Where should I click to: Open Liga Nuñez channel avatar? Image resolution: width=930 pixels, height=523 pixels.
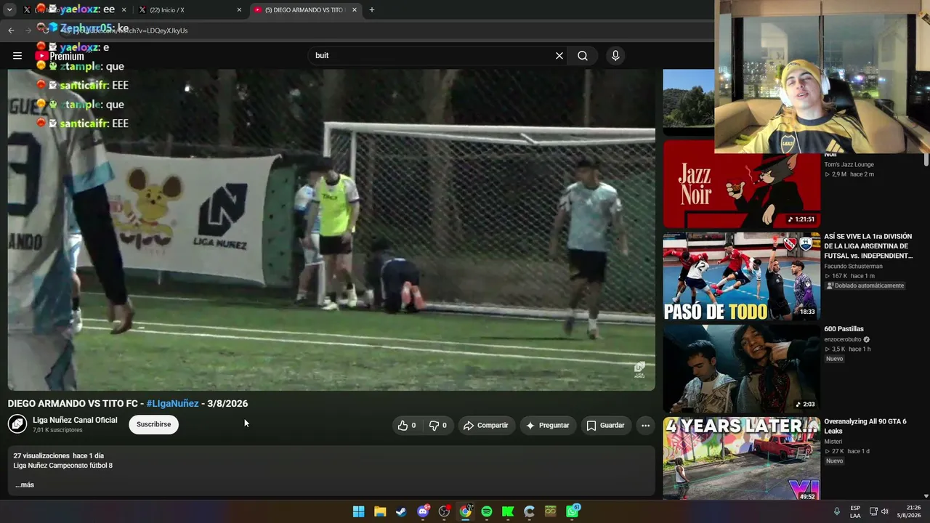(x=17, y=424)
